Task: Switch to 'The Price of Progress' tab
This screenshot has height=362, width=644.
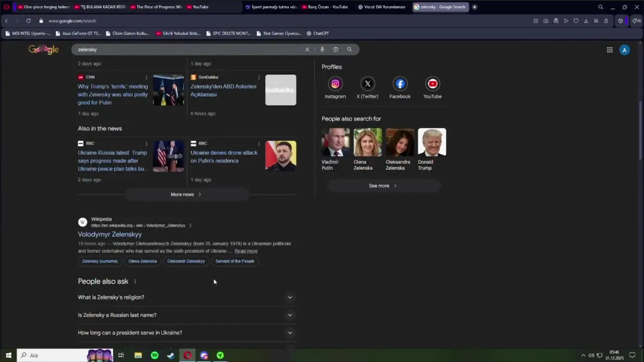Action: pos(156,7)
